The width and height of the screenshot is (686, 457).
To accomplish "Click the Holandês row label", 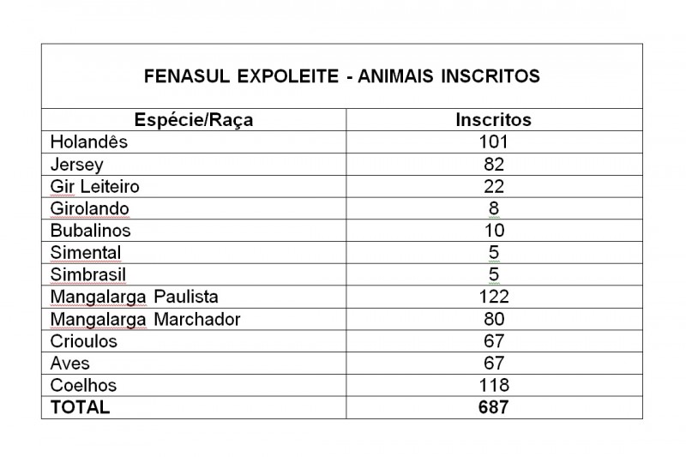I will 89,141.
